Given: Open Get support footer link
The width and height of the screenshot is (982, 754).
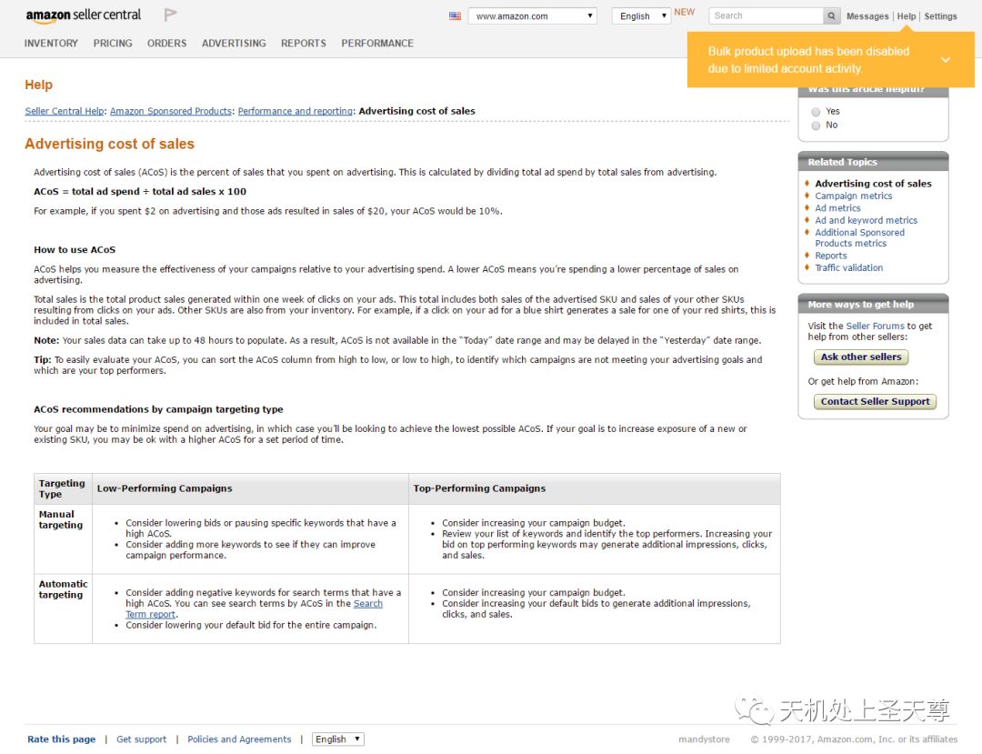Looking at the screenshot, I should pyautogui.click(x=142, y=739).
